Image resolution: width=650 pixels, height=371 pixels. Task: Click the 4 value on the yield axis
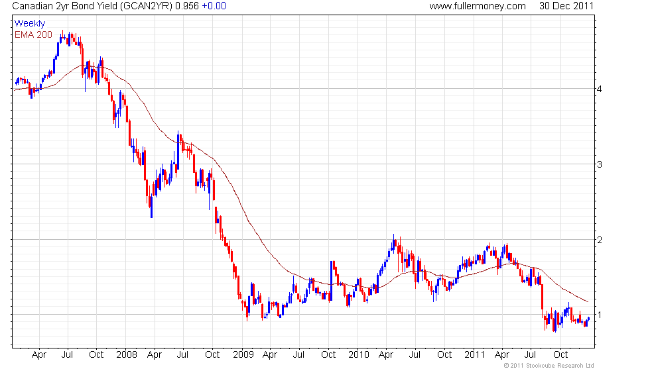(x=600, y=89)
